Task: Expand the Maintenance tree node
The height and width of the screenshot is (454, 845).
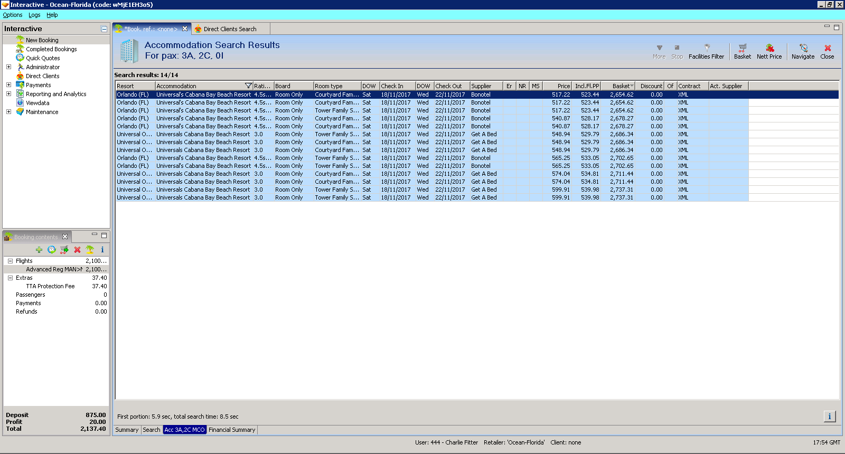Action: click(8, 112)
